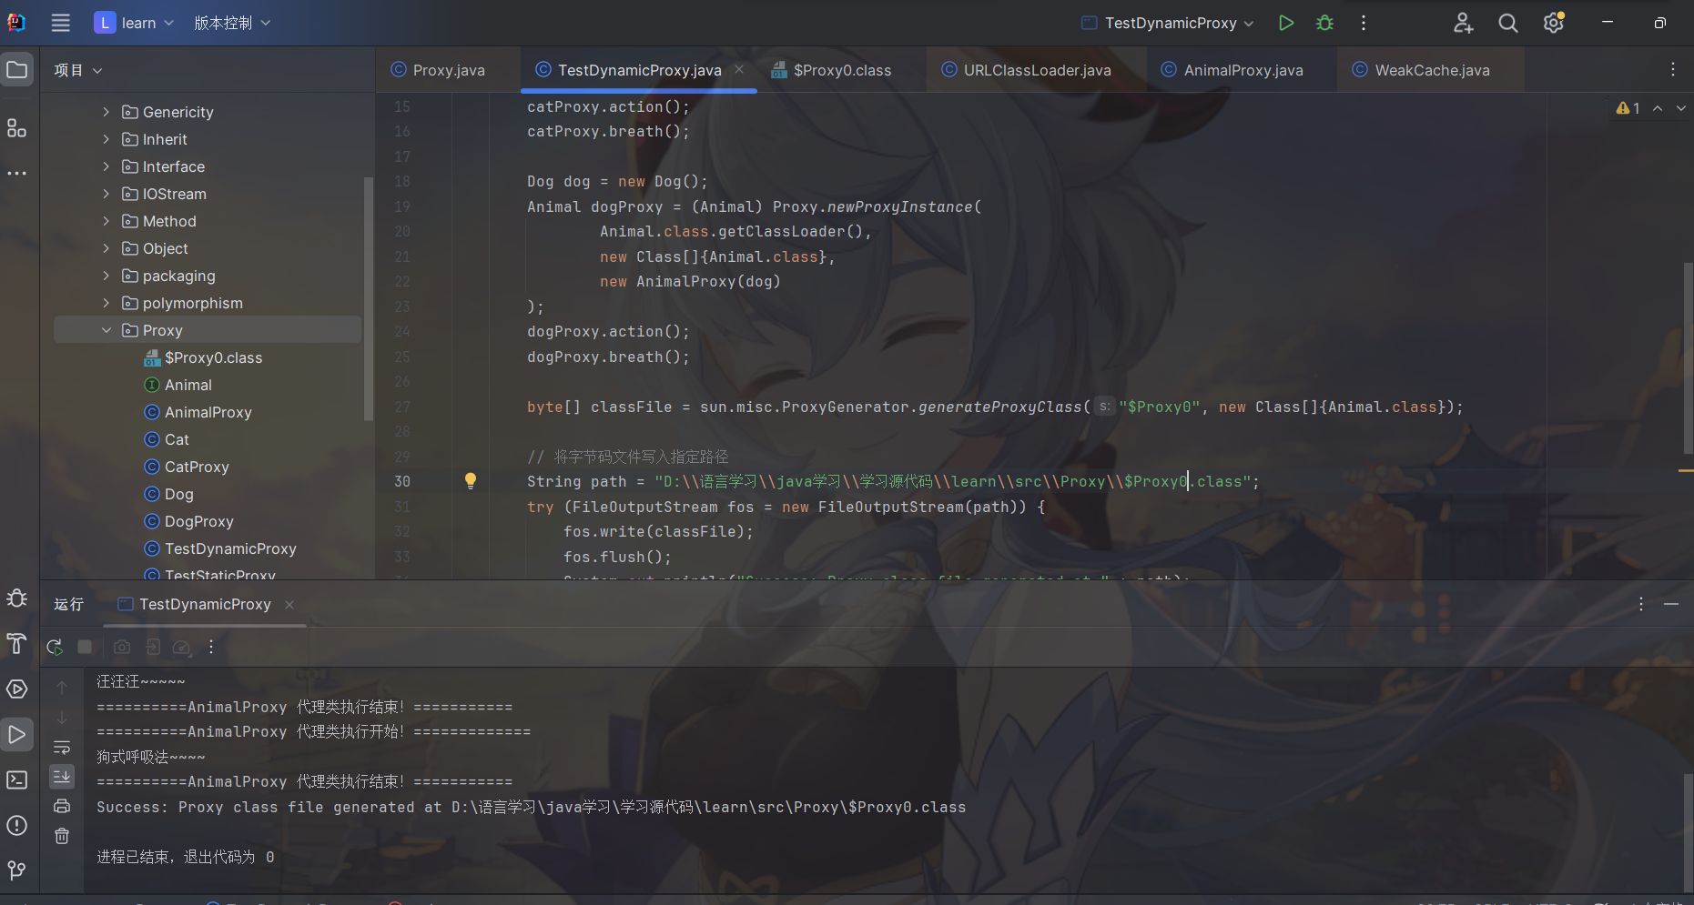This screenshot has width=1694, height=905.
Task: Expand the Inherit folder
Action: click(107, 139)
